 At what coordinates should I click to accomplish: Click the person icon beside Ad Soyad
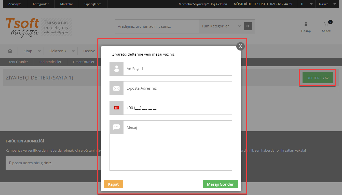pos(117,69)
